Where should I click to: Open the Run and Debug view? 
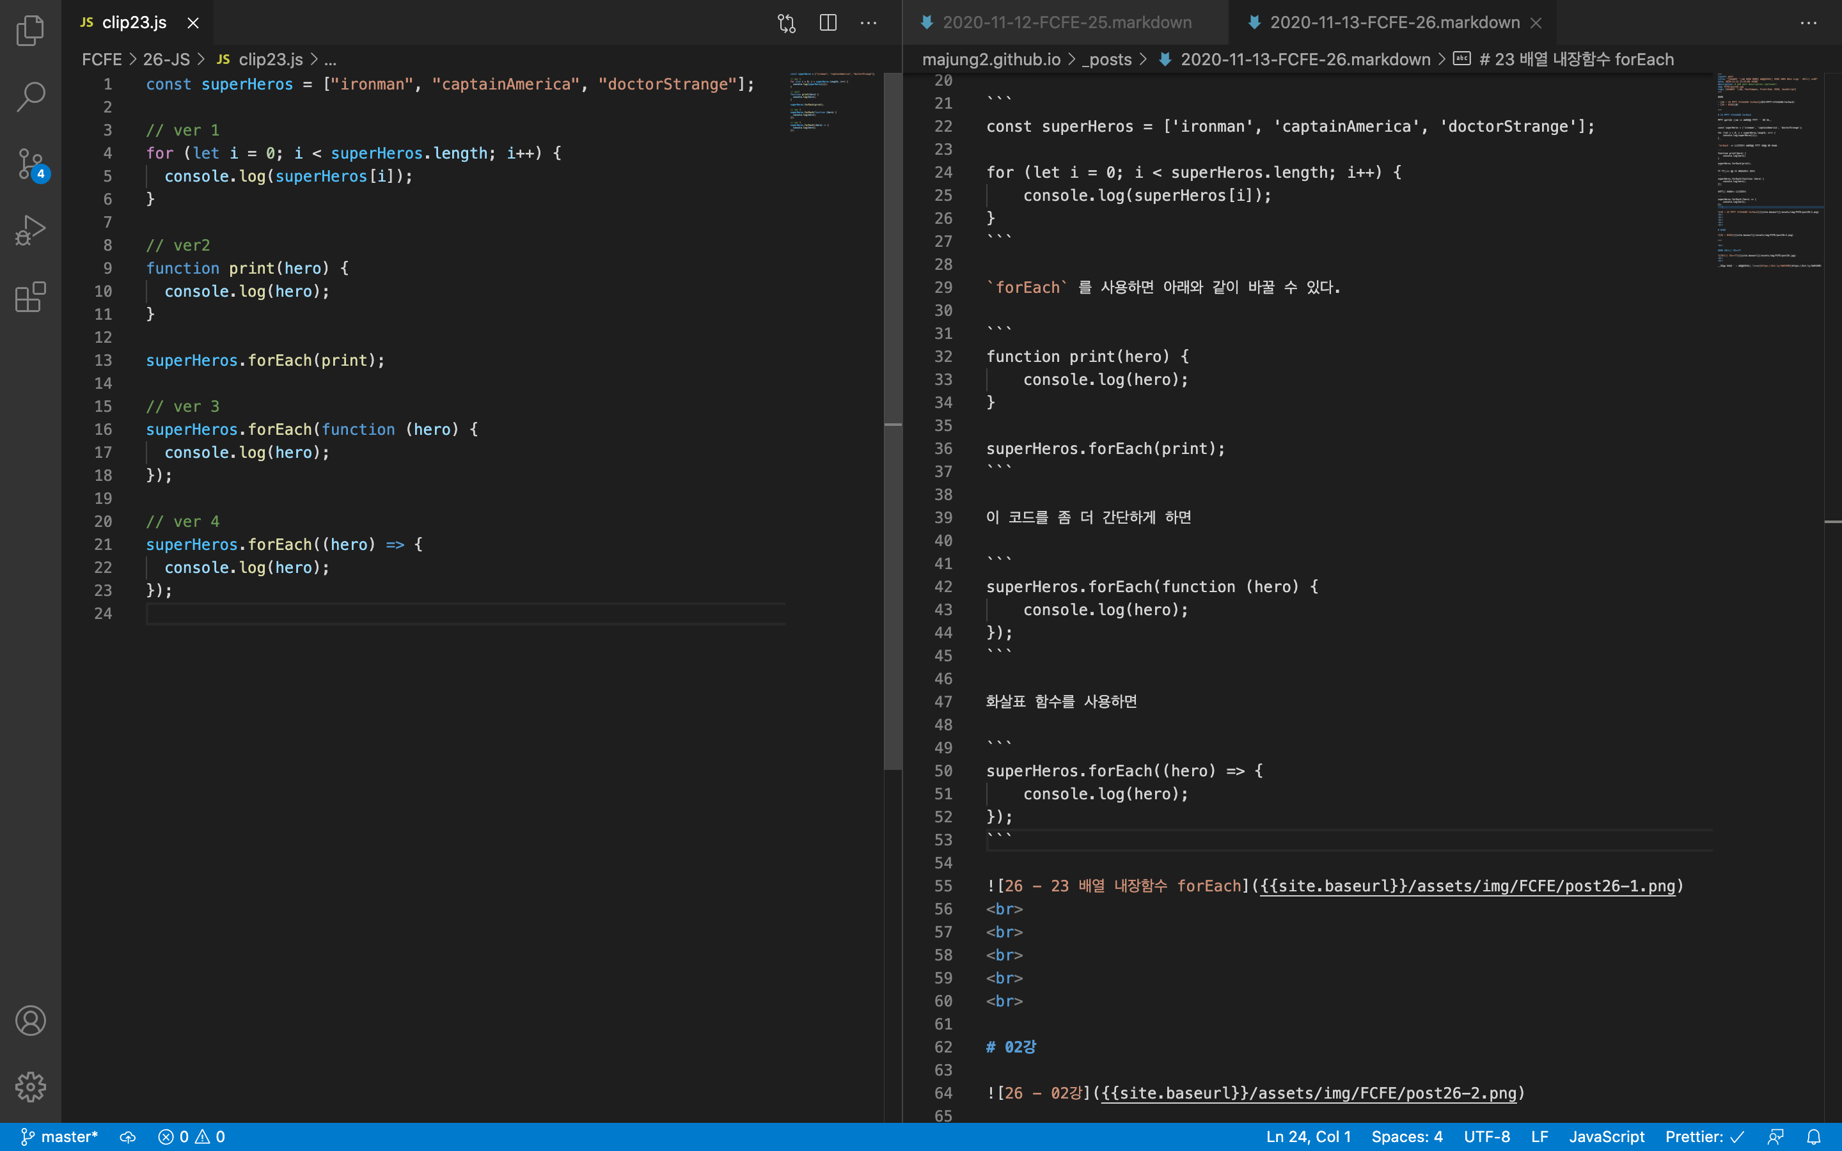click(x=31, y=230)
